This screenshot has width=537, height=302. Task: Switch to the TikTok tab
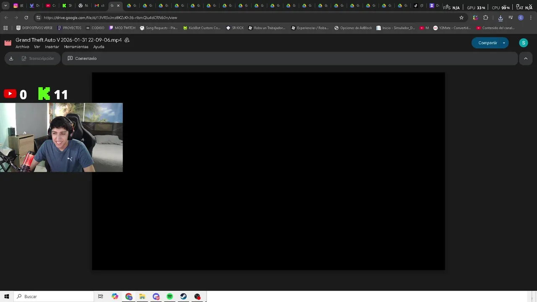[x=418, y=5]
